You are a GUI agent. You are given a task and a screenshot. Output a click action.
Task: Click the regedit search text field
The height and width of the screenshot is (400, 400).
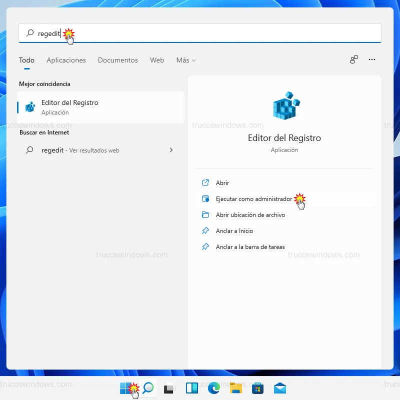click(x=200, y=33)
